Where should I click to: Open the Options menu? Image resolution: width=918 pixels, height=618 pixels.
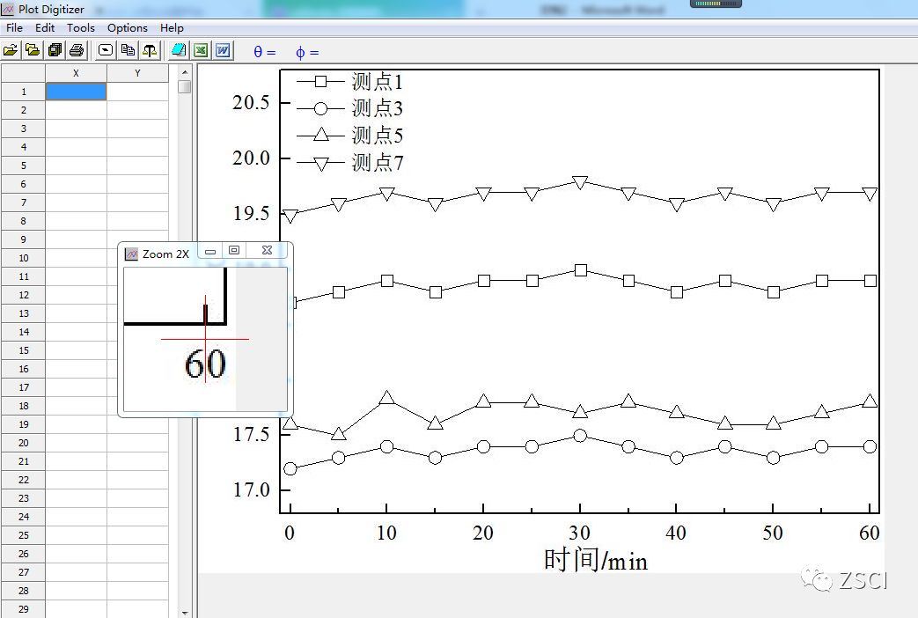pos(127,27)
